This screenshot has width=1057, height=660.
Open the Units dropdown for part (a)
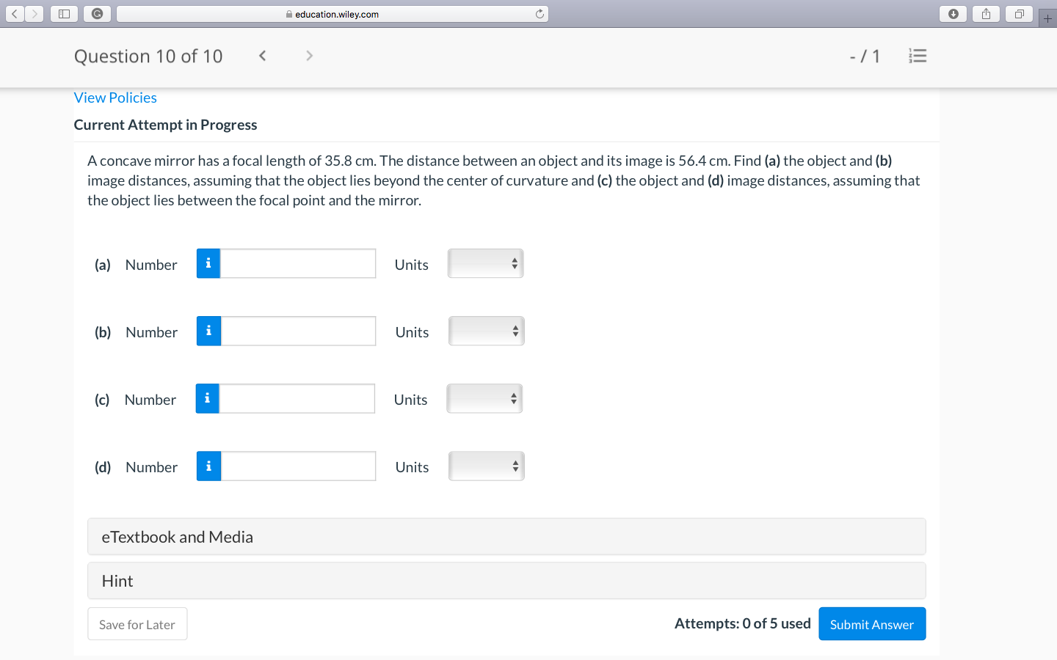coord(485,263)
